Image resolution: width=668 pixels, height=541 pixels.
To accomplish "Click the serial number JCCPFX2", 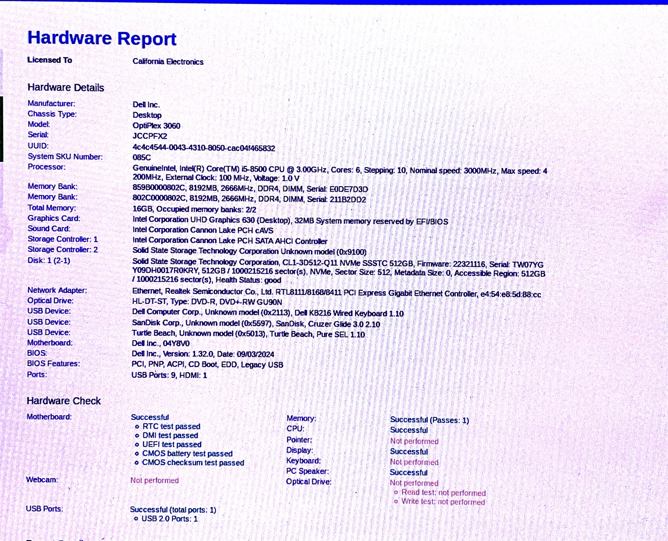I will (149, 136).
